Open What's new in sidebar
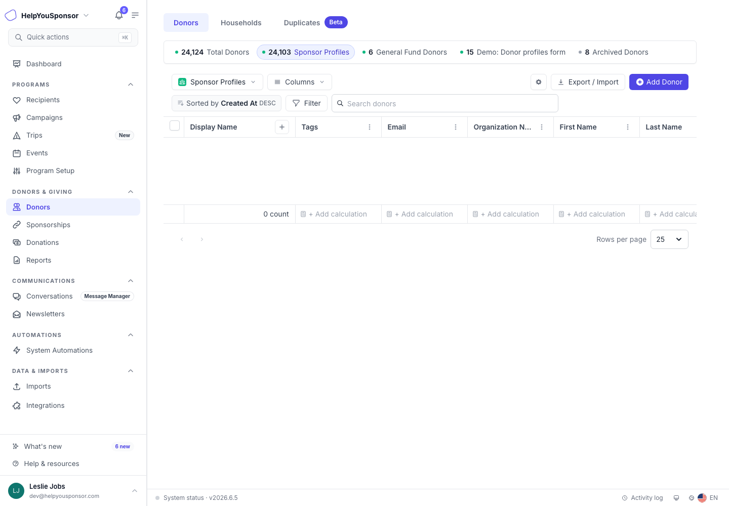This screenshot has width=729, height=506. [x=73, y=446]
